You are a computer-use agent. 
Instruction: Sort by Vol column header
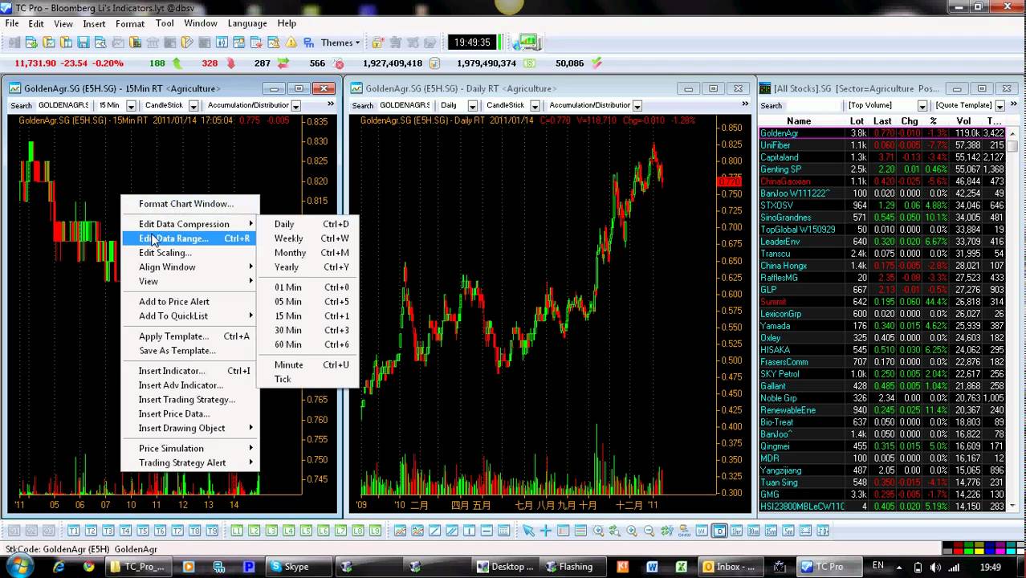963,121
